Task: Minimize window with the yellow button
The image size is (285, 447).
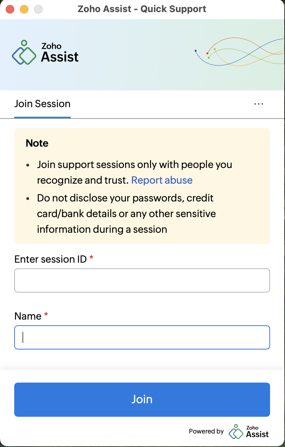Action: point(24,9)
